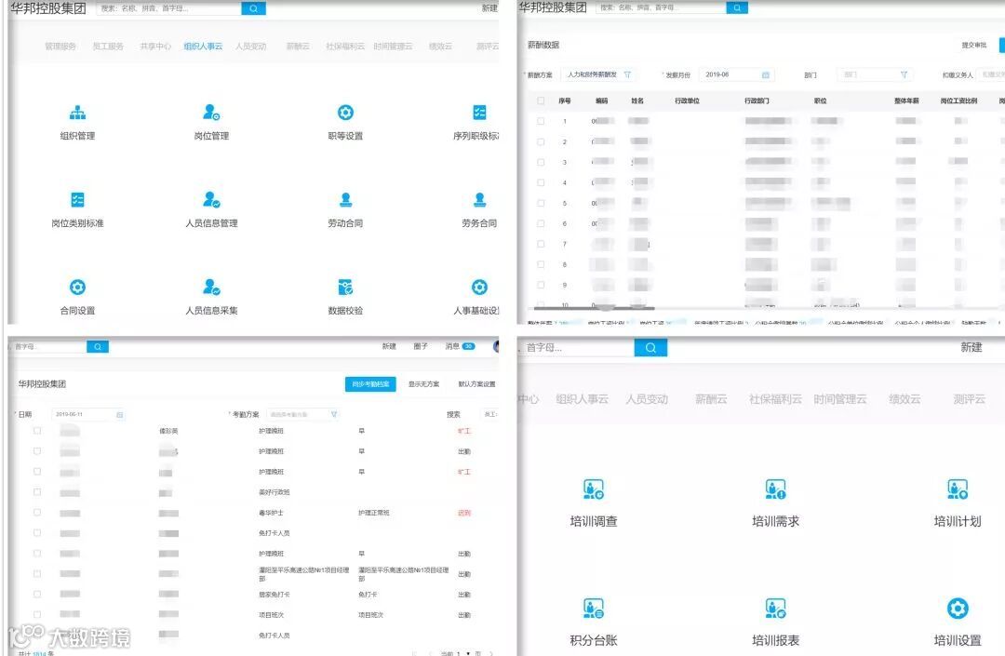The width and height of the screenshot is (1005, 656).
Task: Open the 积分台账 icon
Action: [x=594, y=609]
